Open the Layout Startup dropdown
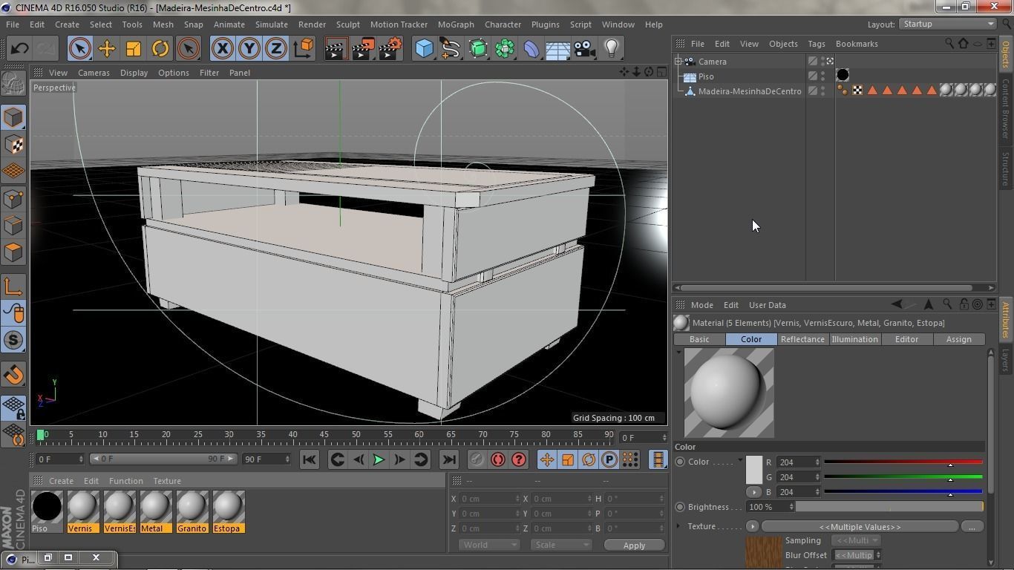Viewport: 1014px width, 570px height. tap(947, 24)
